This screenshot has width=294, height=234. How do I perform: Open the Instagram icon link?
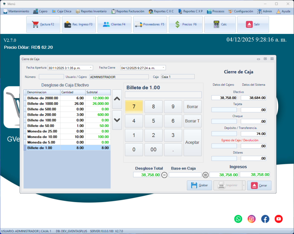point(252,219)
